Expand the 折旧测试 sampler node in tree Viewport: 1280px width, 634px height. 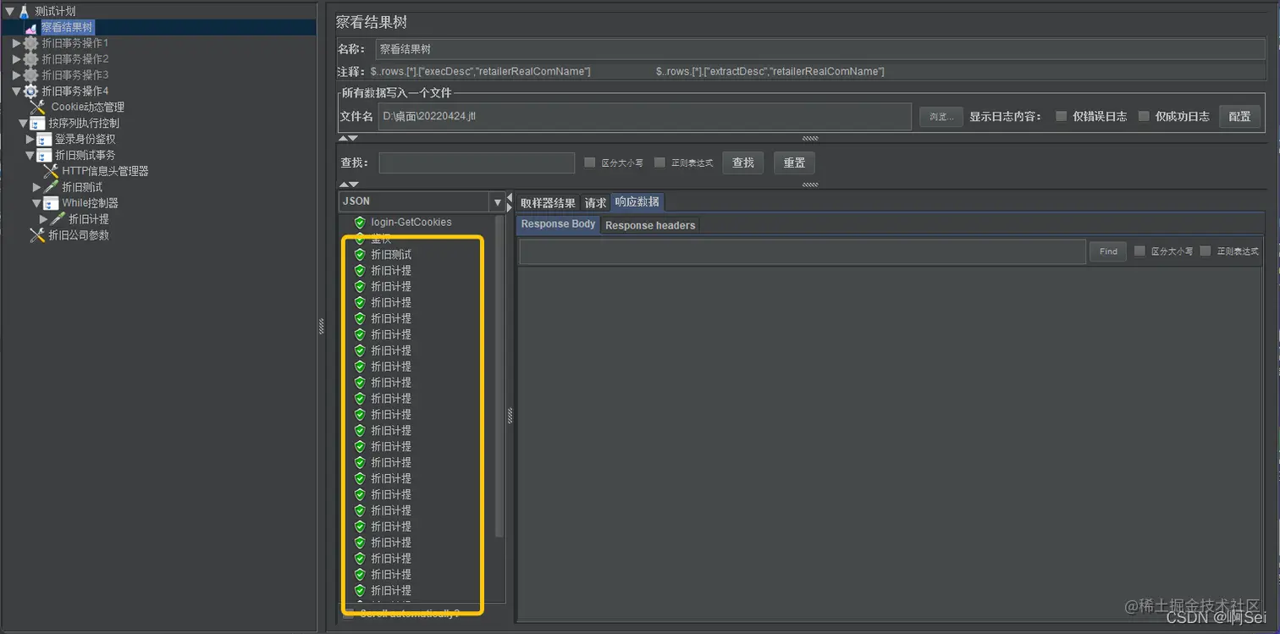pyautogui.click(x=36, y=187)
